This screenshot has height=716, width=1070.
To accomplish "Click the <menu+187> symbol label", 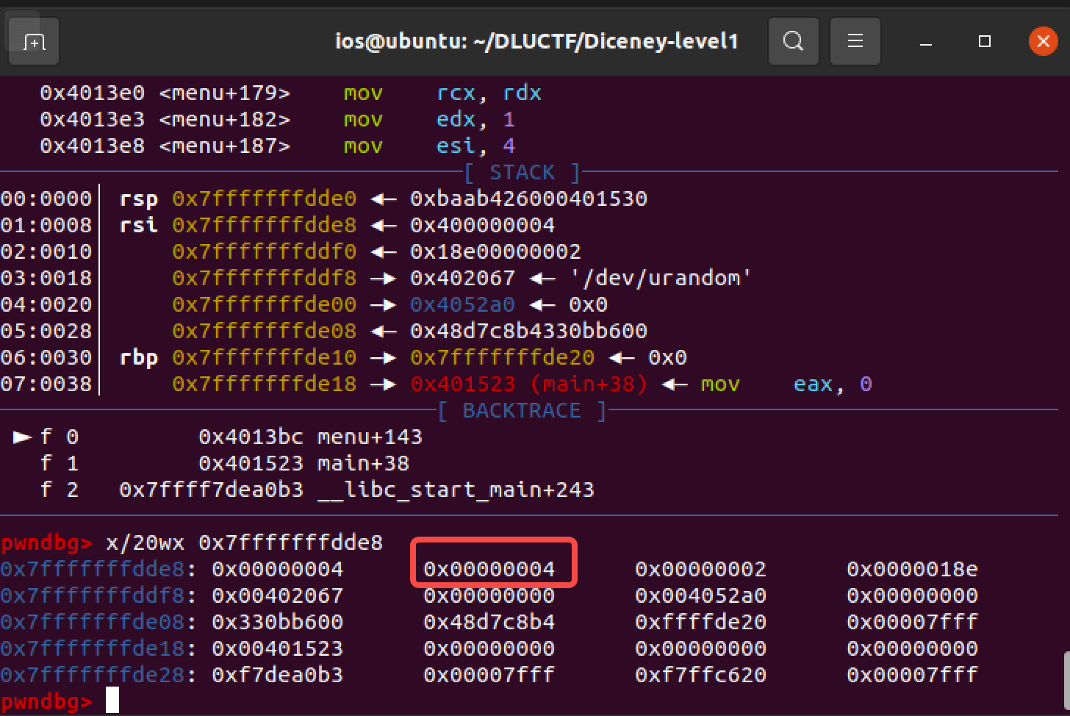I will click(224, 146).
